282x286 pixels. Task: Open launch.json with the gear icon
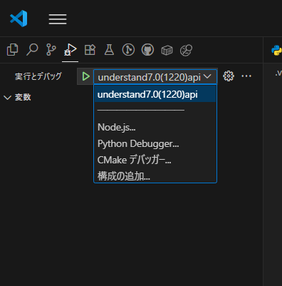click(229, 76)
